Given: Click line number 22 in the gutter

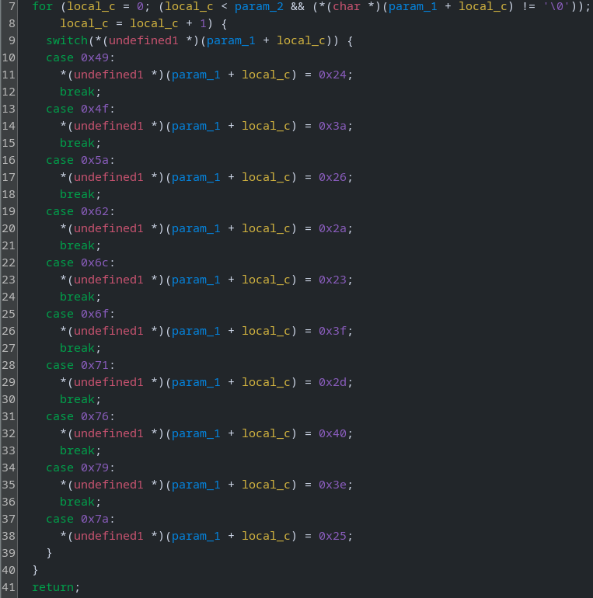Looking at the screenshot, I should pyautogui.click(x=9, y=262).
